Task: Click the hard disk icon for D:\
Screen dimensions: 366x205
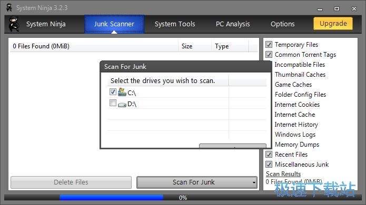Action: (122, 105)
